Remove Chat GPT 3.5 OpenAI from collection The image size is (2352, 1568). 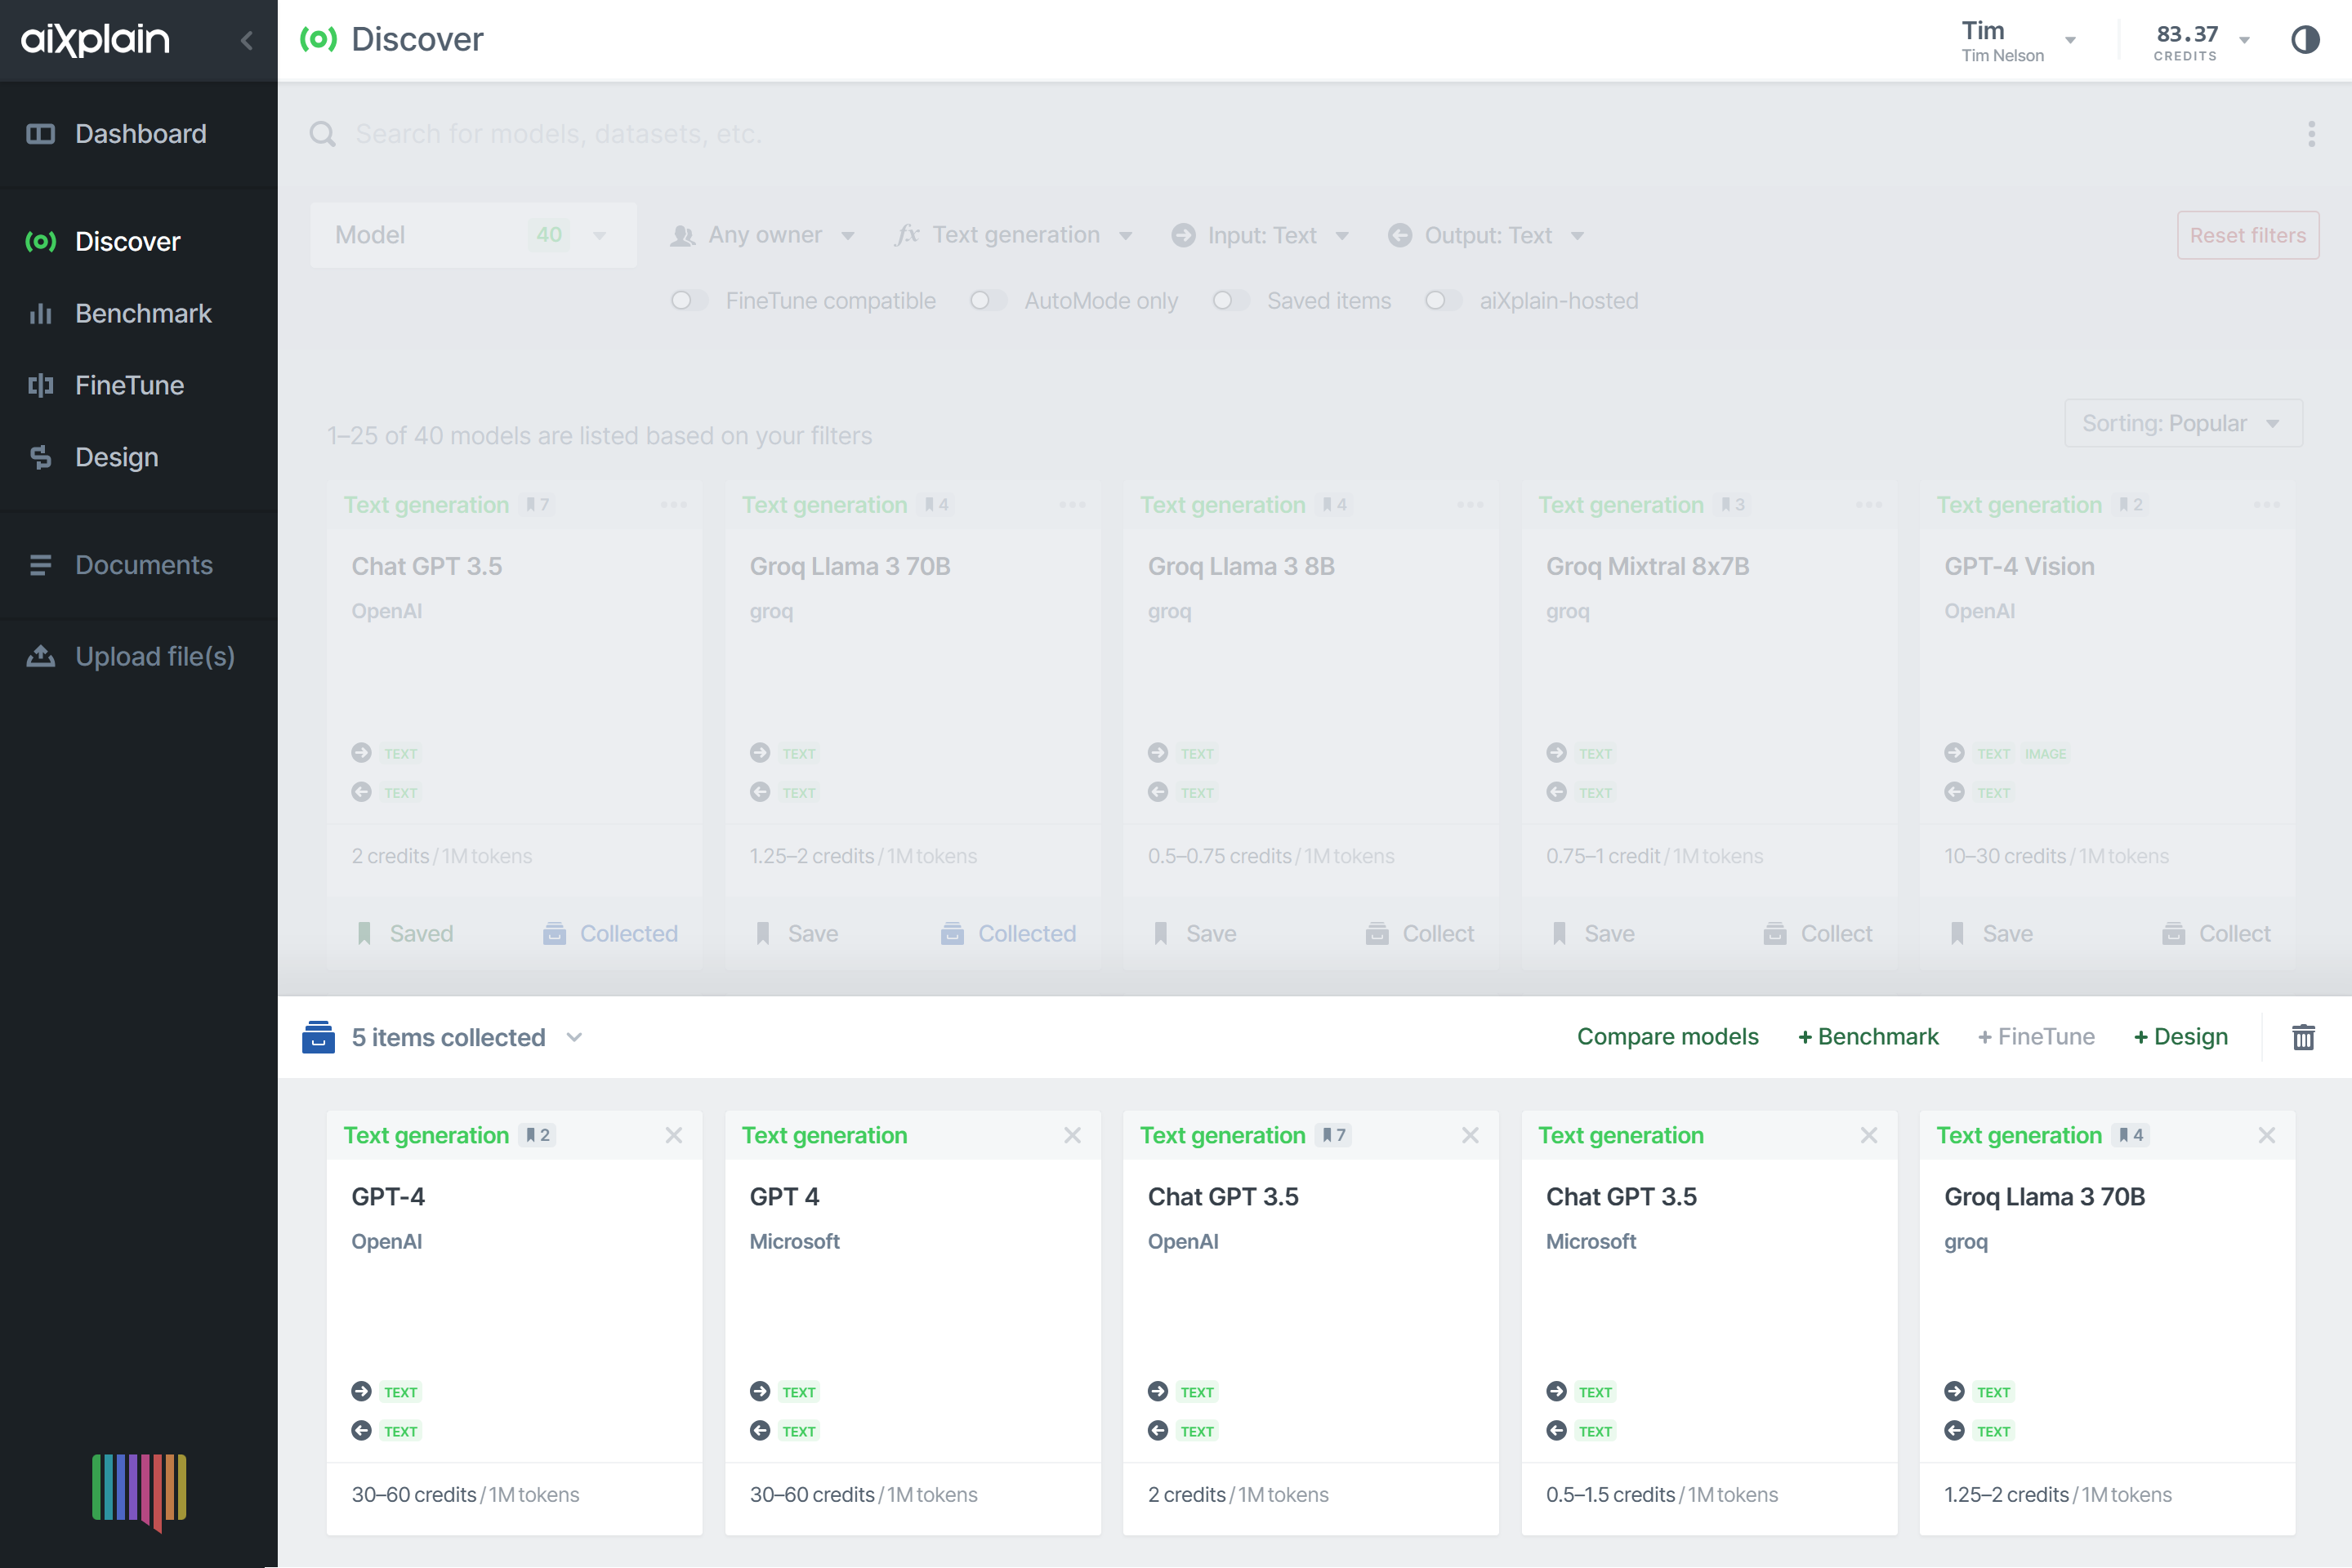click(1470, 1135)
